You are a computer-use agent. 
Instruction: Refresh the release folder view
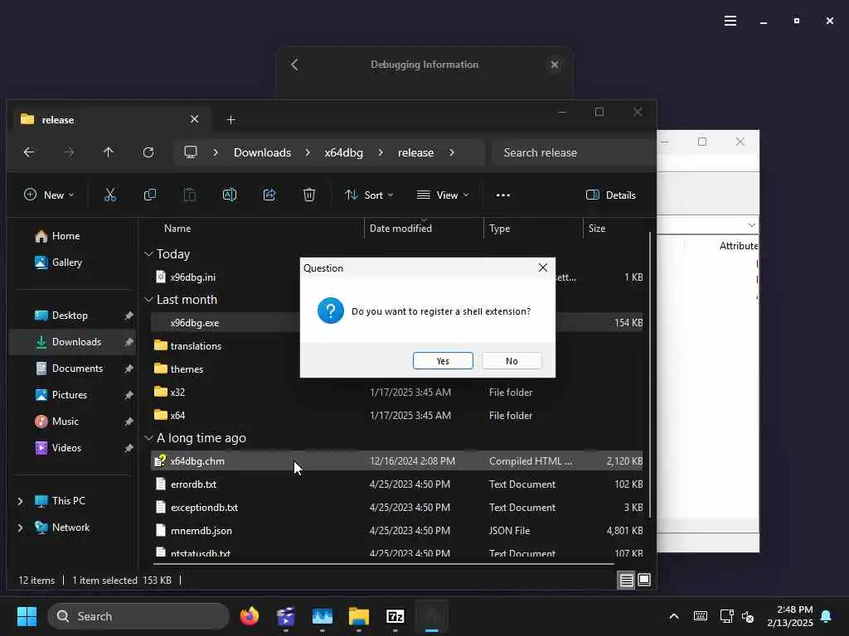[x=148, y=152]
